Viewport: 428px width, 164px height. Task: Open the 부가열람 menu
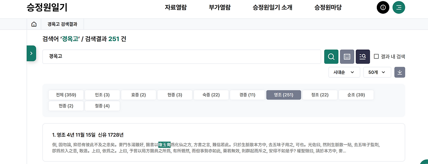click(220, 7)
